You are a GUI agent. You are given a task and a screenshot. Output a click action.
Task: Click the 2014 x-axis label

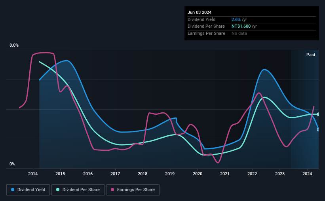pos(33,174)
